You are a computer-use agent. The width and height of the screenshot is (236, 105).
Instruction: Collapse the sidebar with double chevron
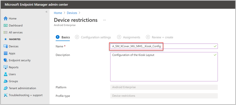(x=46, y=12)
